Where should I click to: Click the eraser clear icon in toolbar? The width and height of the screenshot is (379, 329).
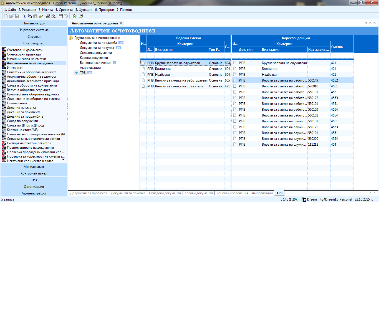click(x=41, y=16)
